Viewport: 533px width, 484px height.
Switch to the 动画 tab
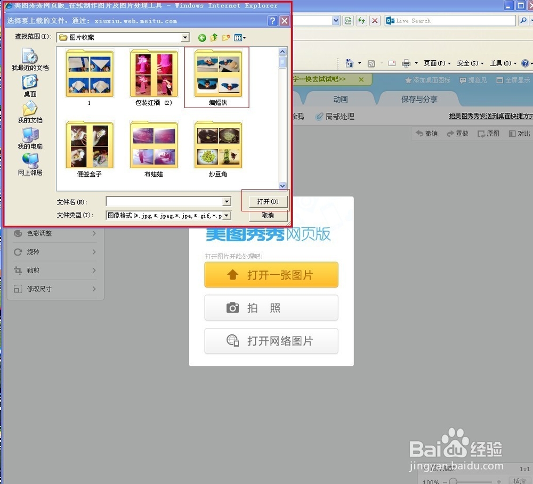[340, 99]
